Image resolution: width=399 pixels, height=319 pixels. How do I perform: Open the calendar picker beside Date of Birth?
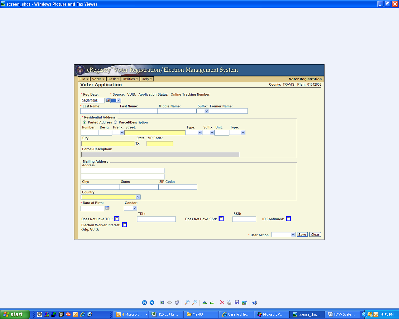click(x=108, y=208)
